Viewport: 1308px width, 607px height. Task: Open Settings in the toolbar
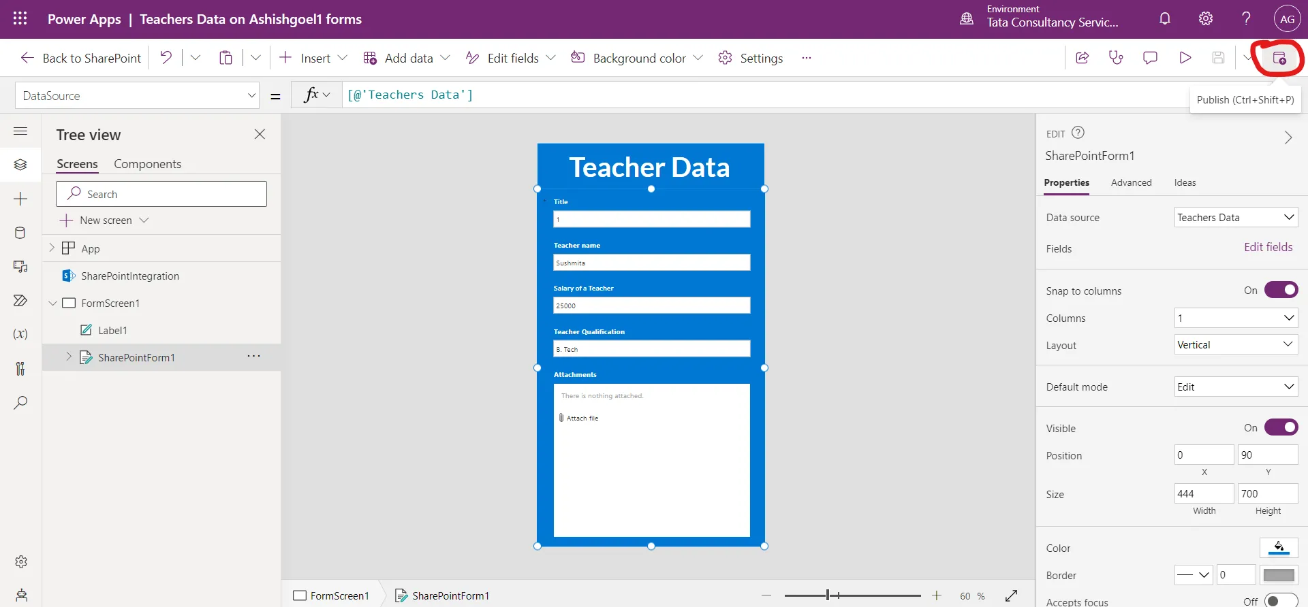(751, 58)
